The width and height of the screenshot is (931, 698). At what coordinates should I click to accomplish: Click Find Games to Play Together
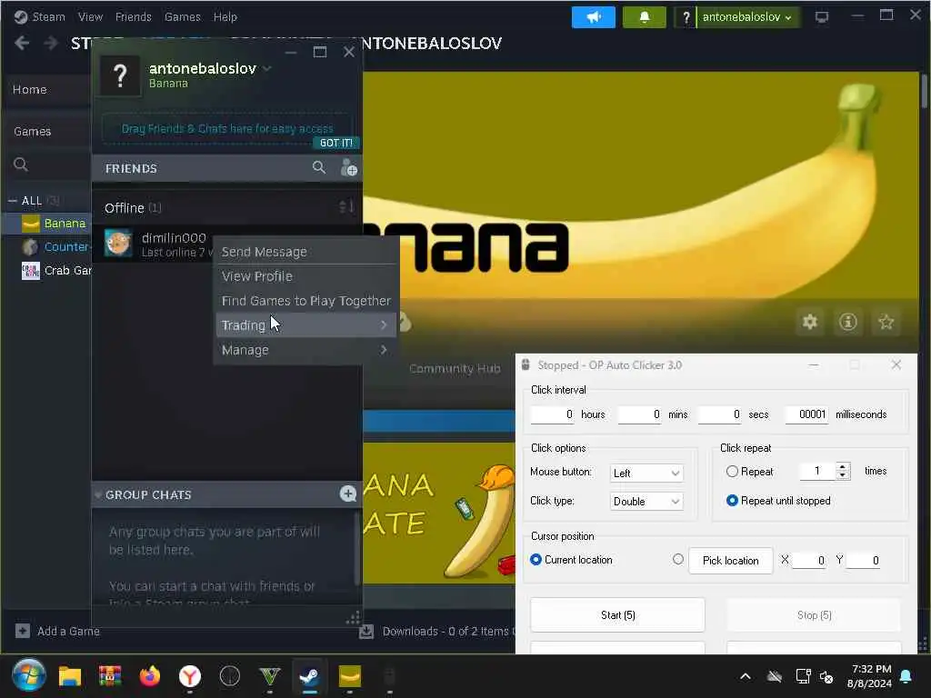pos(305,300)
